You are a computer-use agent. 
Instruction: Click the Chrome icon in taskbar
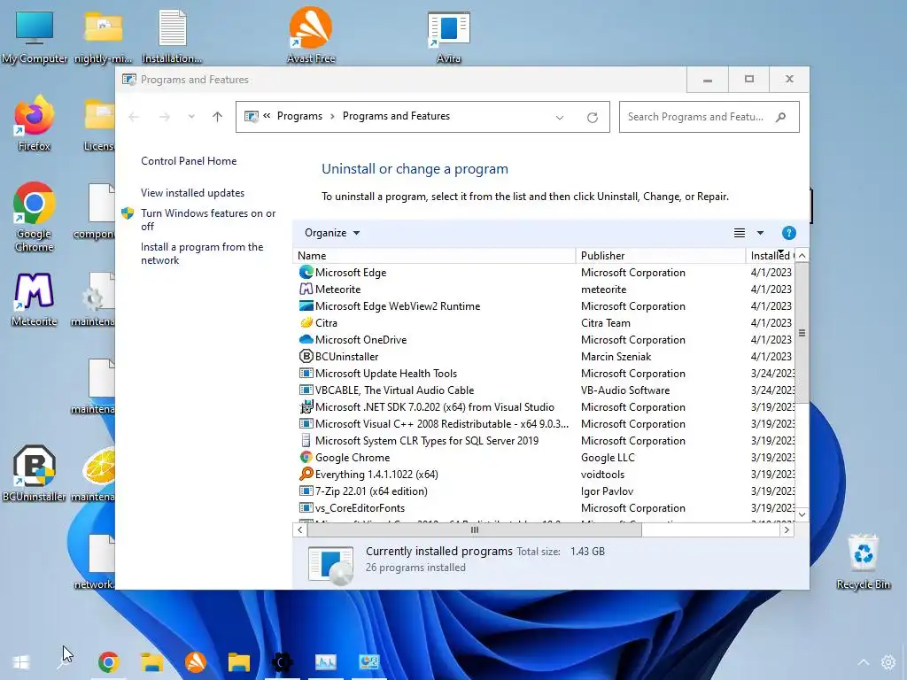point(109,661)
